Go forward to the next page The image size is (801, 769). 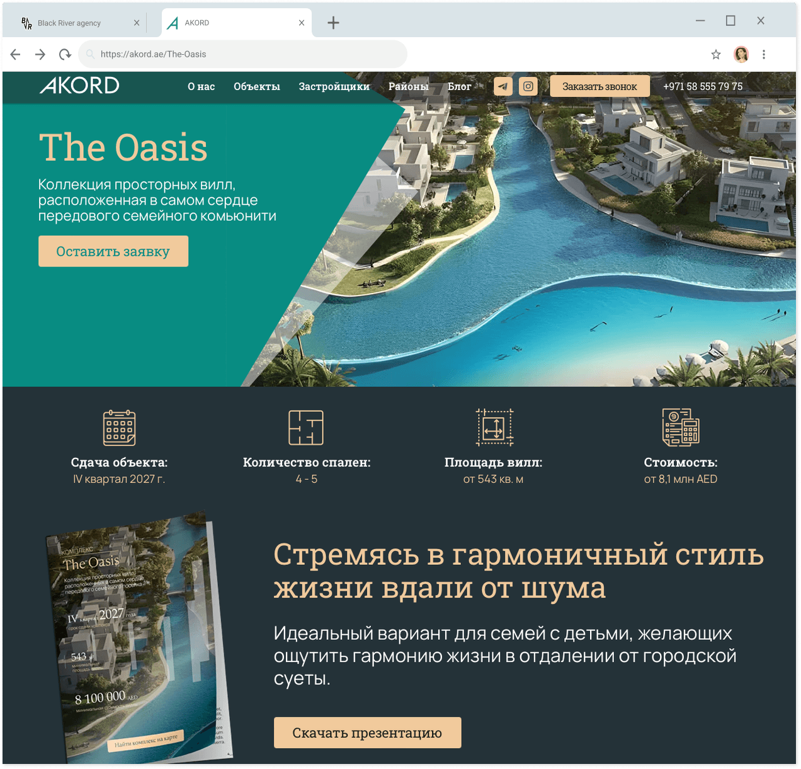[x=40, y=55]
